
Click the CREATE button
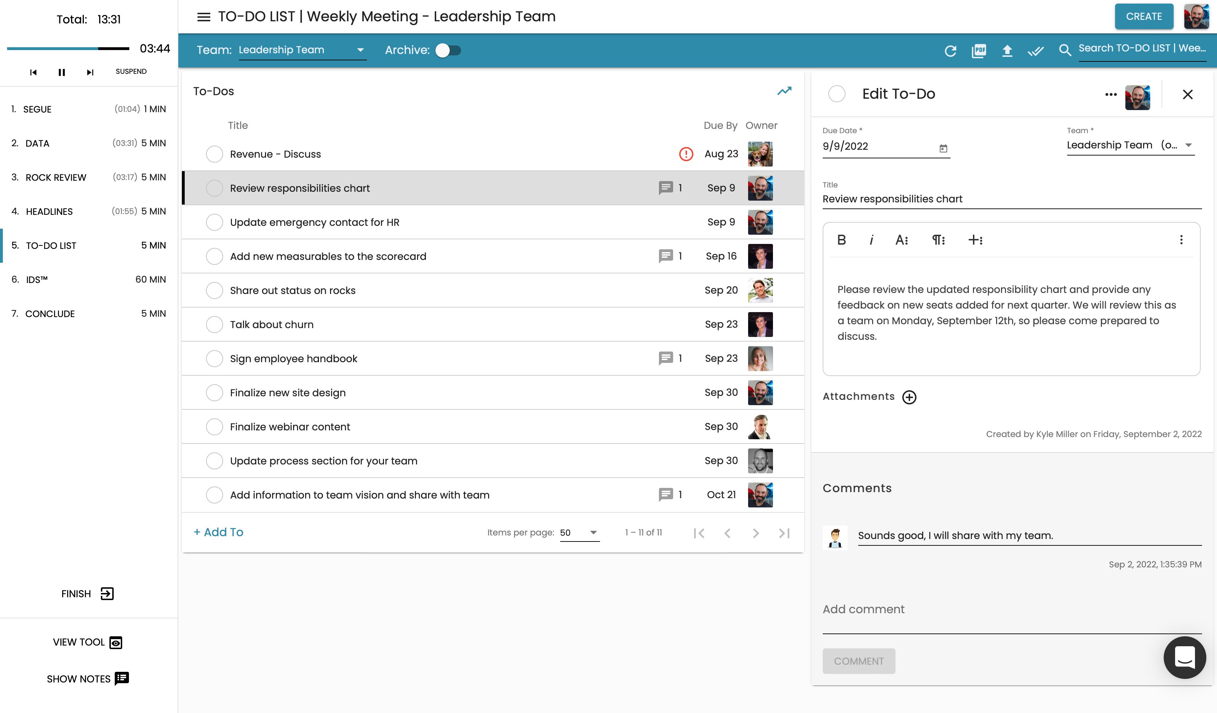point(1143,16)
